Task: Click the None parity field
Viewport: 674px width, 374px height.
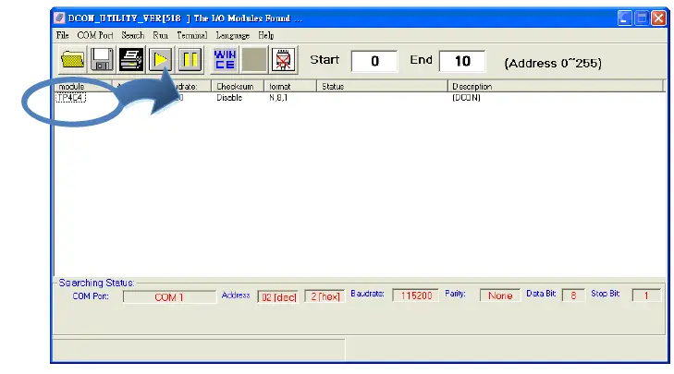Action: point(500,296)
